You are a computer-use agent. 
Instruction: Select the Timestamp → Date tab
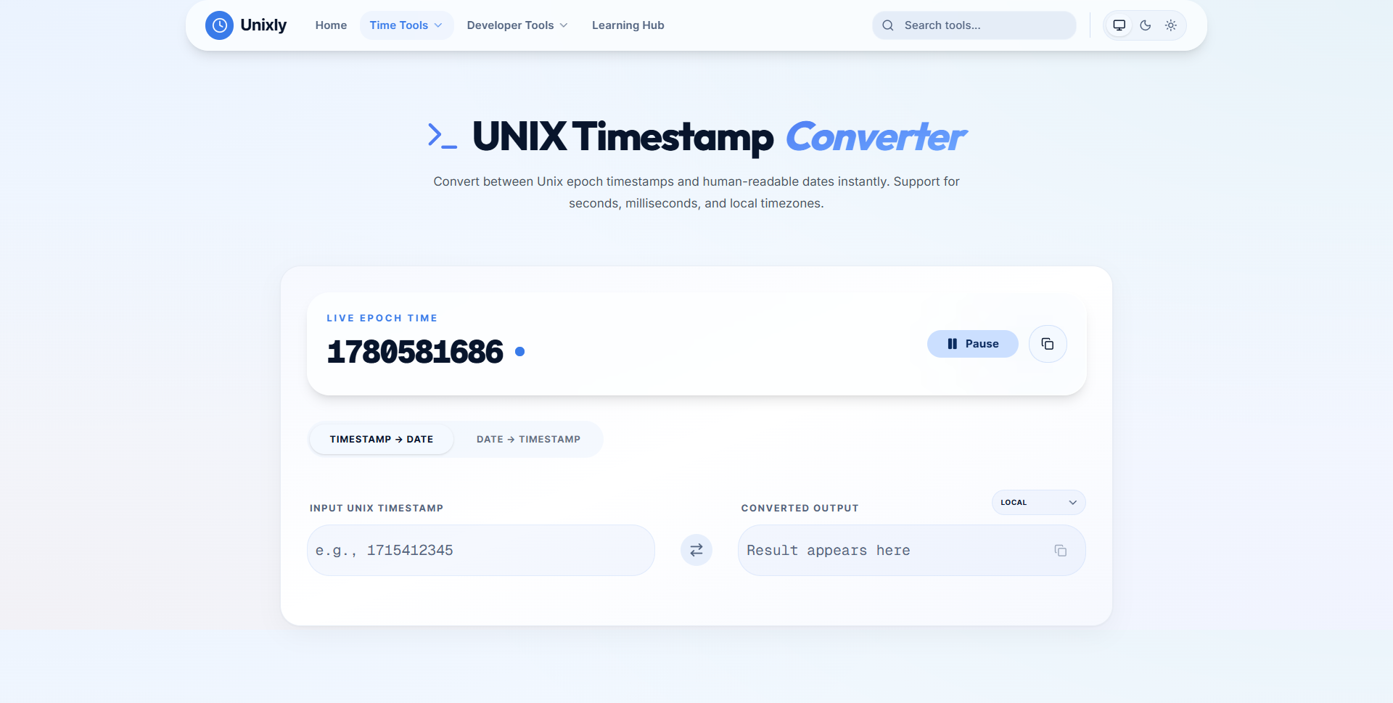(382, 440)
